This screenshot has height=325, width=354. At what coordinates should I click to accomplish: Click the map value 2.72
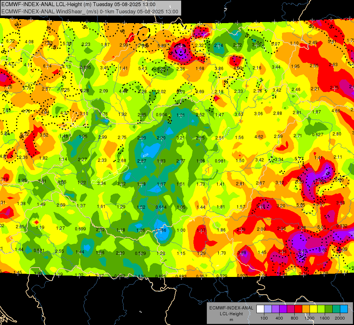click(238, 45)
